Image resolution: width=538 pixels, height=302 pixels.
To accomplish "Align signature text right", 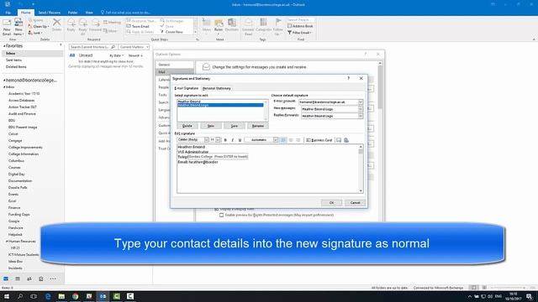I will pos(298,140).
